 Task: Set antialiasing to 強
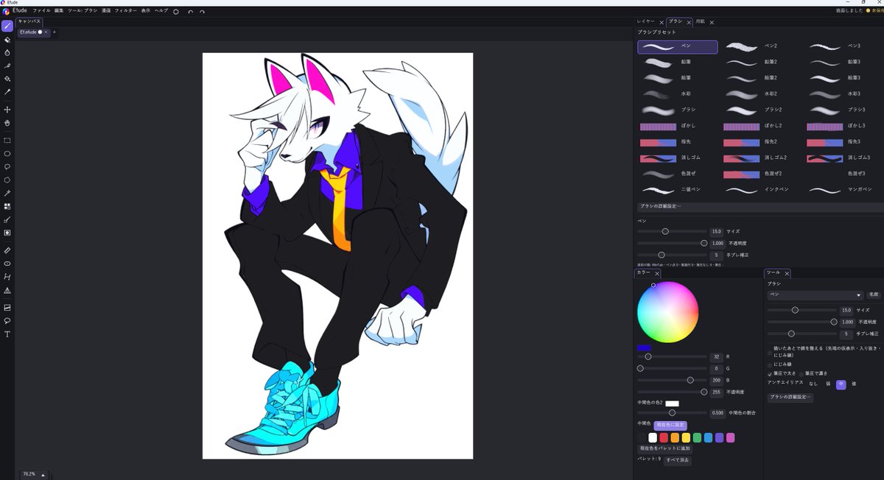[854, 384]
